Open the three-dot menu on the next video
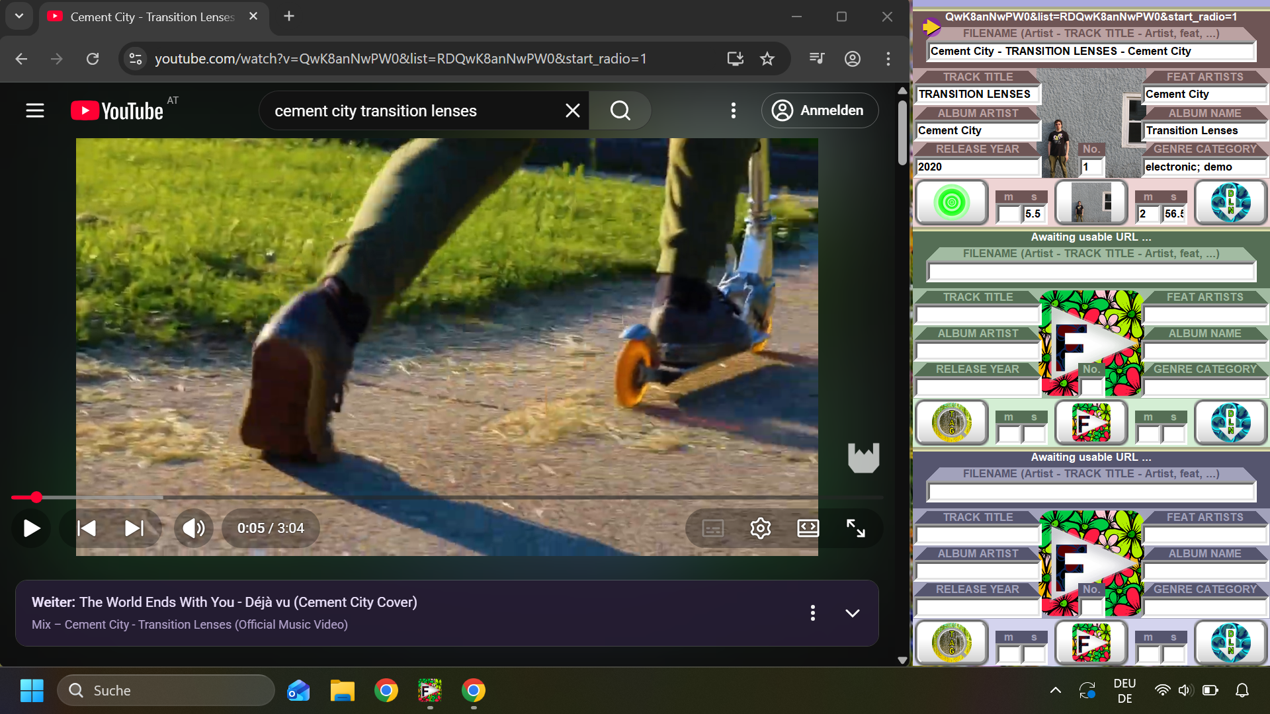 pos(812,613)
